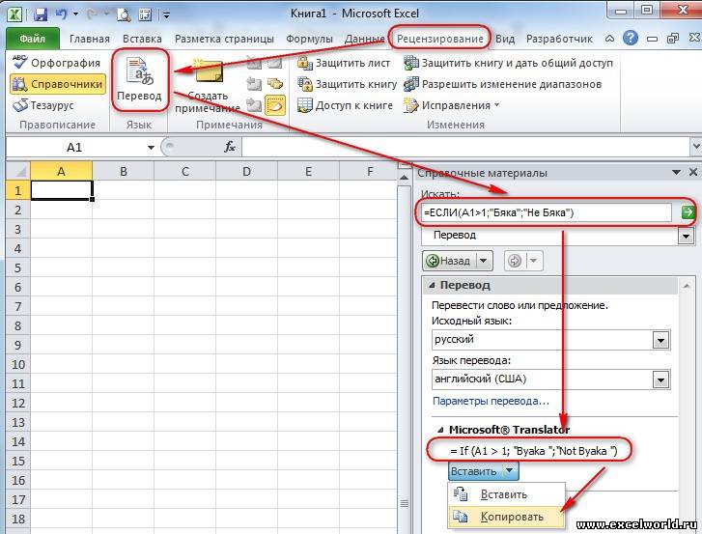This screenshot has width=702, height=534.
Task: Select column E header
Action: tap(308, 171)
